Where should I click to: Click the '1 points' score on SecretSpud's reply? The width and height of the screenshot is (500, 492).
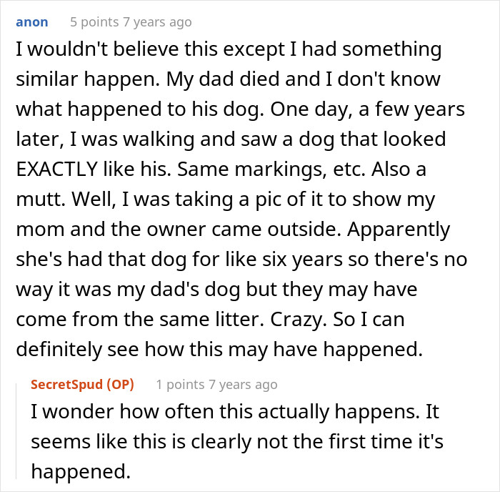(x=180, y=385)
